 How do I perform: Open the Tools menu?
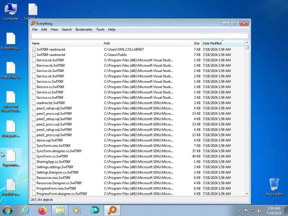click(100, 29)
